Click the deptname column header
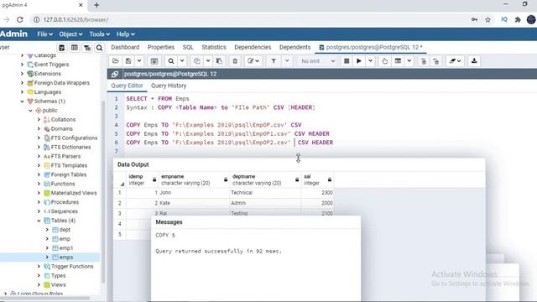Image resolution: width=537 pixels, height=302 pixels. 265,180
